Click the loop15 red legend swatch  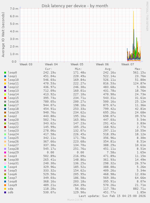click(5, 98)
